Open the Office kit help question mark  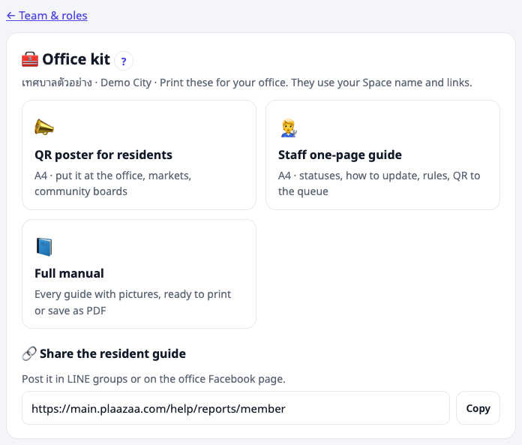[124, 61]
